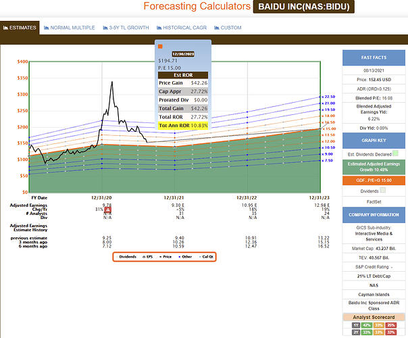
Task: Click the 3-5Y TL Growth chart icon
Action: (105, 28)
